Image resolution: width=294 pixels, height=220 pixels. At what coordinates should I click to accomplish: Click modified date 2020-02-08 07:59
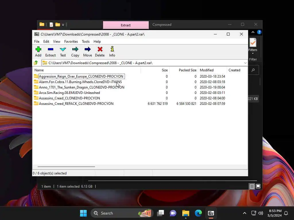click(x=212, y=103)
